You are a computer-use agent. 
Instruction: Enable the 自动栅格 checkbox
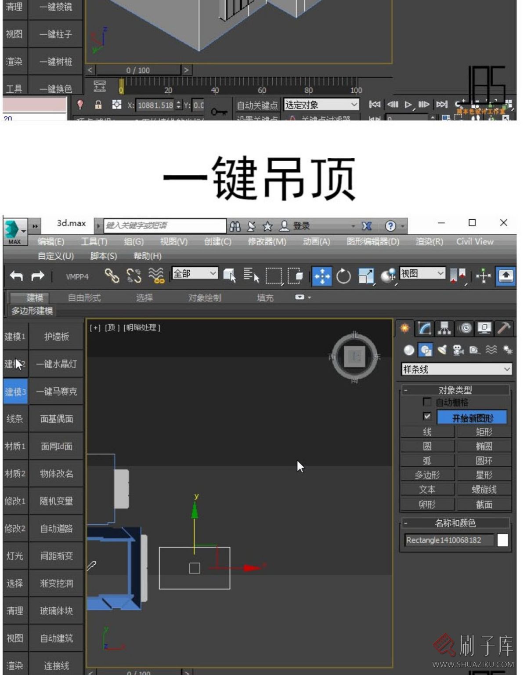(x=427, y=402)
